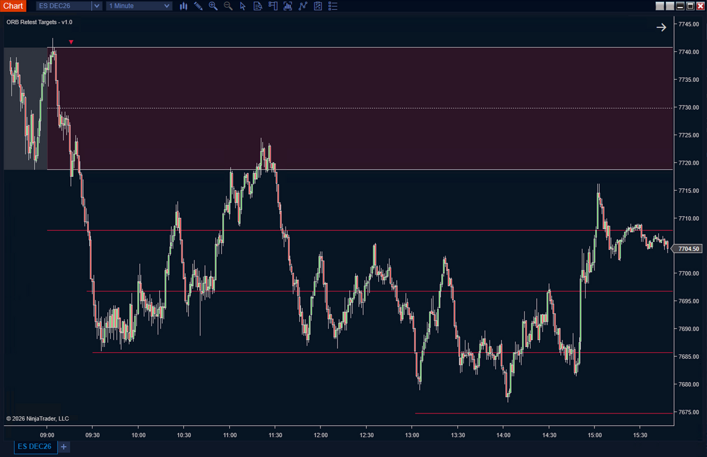Close the chart window

tap(700, 6)
